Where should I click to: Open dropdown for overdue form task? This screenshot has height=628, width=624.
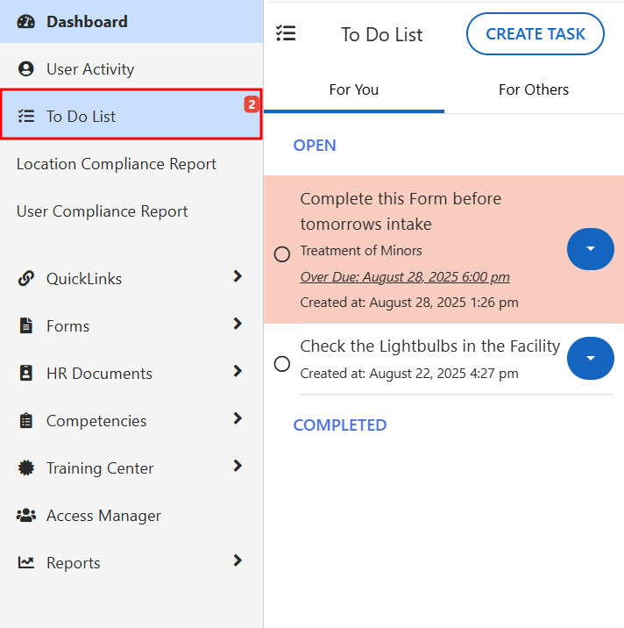pos(590,250)
